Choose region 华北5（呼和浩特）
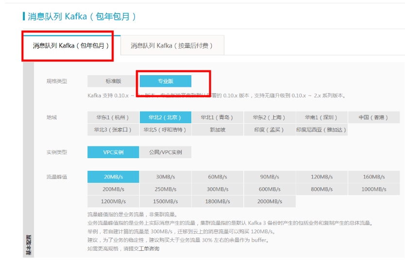This screenshot has width=405, height=261. pos(165,130)
